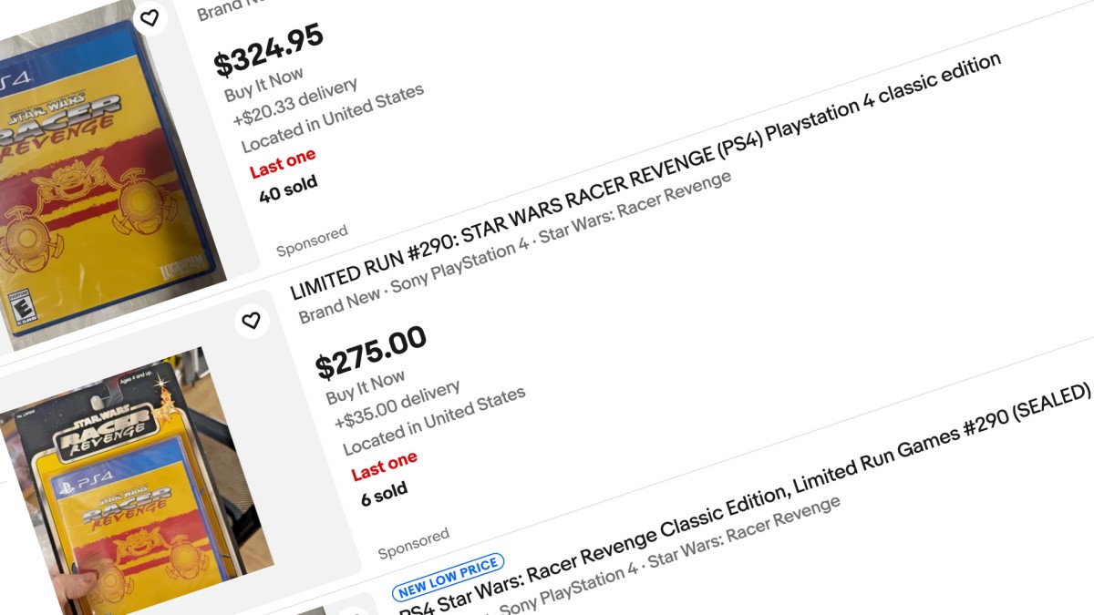Click the "6 sold" text
This screenshot has width=1094, height=615.
point(385,491)
